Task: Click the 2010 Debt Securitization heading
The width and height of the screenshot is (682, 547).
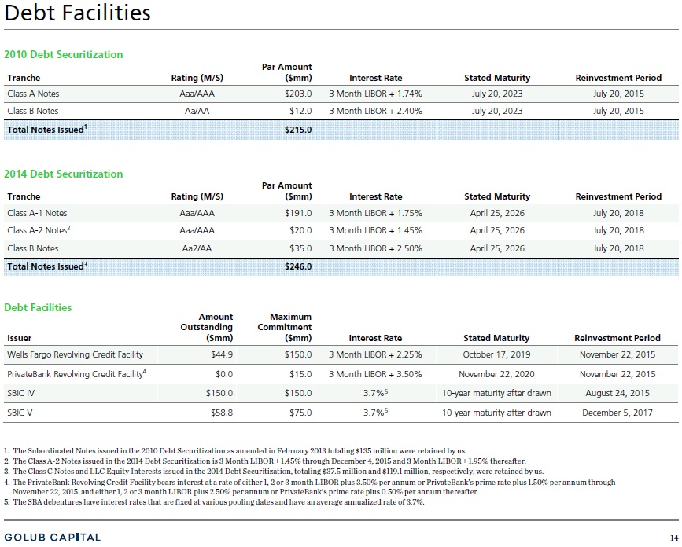Action: click(64, 55)
